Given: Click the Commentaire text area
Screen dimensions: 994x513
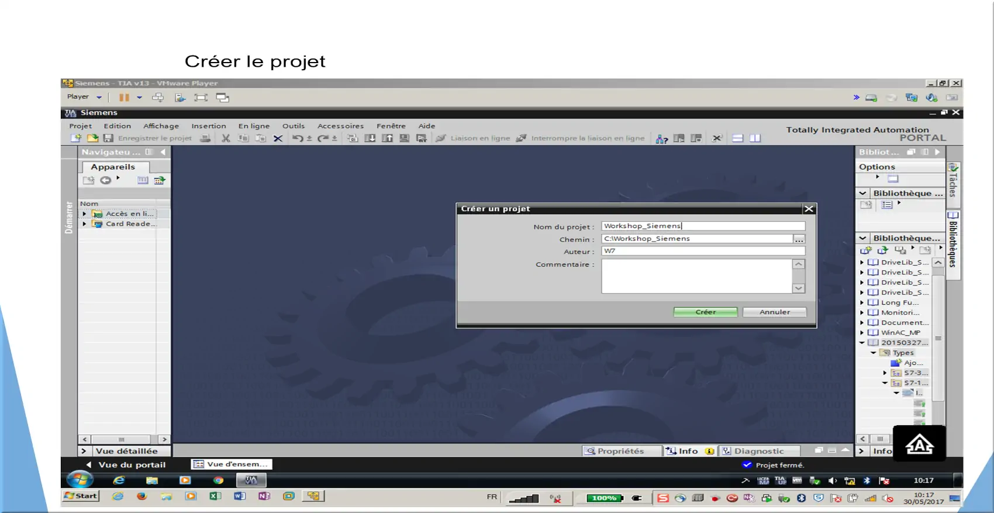Looking at the screenshot, I should coord(696,276).
